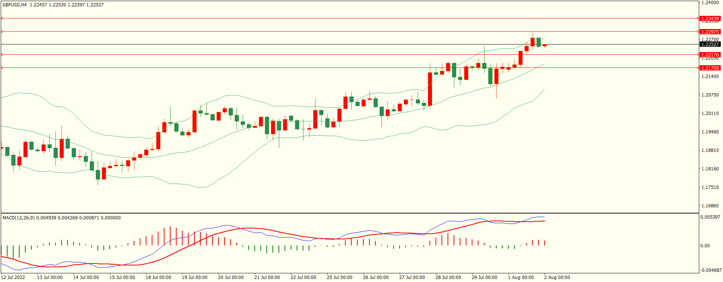Click the 15 Jul 00:00 time label
The height and width of the screenshot is (282, 723).
pos(122,277)
